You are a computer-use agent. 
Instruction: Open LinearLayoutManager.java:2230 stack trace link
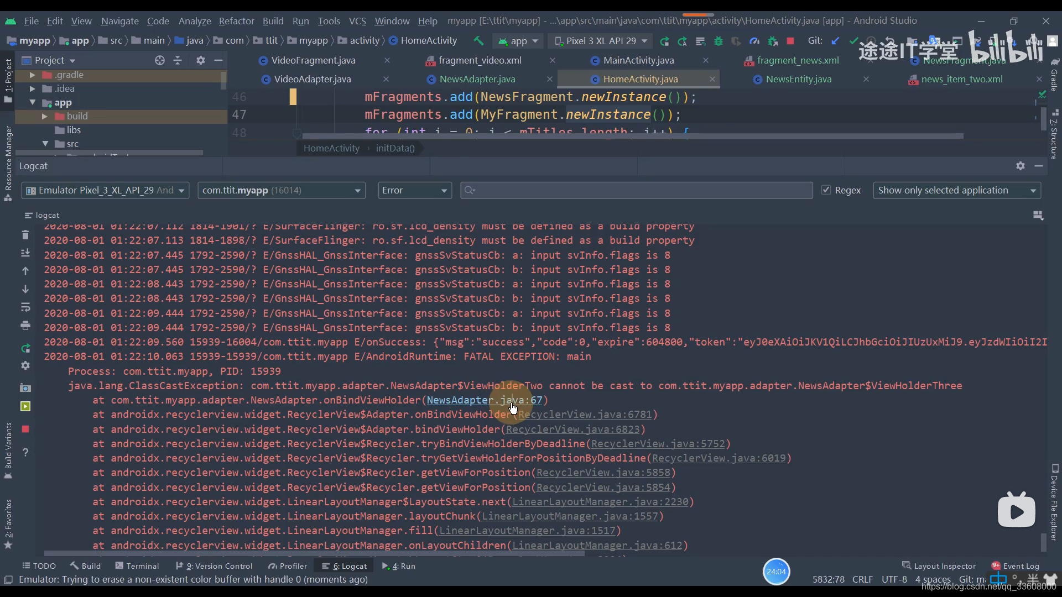pyautogui.click(x=600, y=502)
